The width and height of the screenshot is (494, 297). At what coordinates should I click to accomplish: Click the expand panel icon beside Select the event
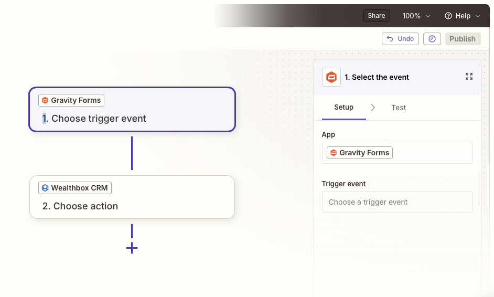click(469, 76)
